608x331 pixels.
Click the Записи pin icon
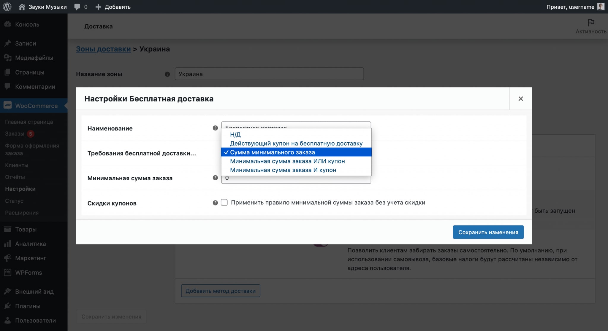8,43
